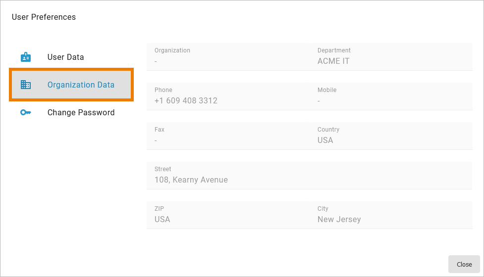Select the Country field showing USA

[x=391, y=140]
